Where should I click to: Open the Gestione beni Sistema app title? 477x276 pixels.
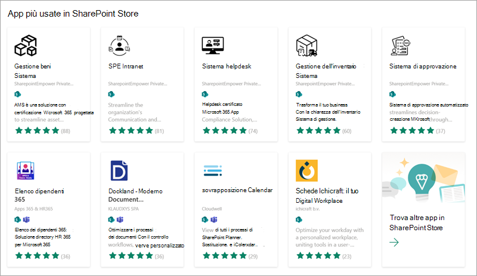point(33,71)
